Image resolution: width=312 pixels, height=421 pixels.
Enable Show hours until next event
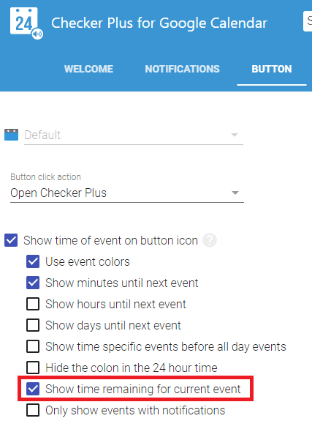coord(33,304)
